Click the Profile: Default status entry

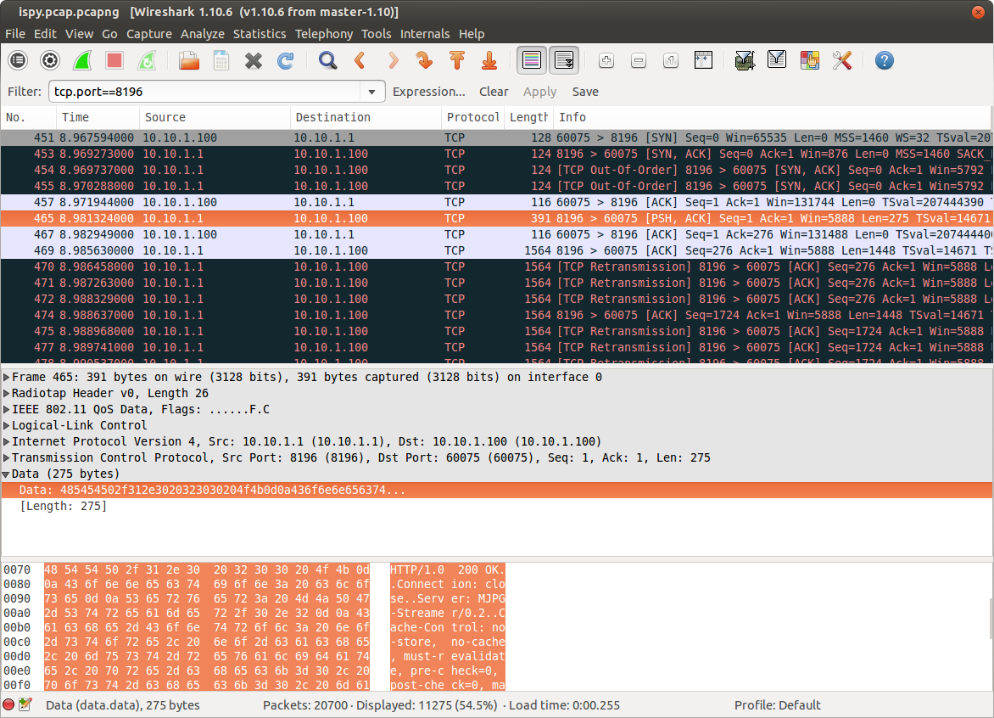point(777,705)
